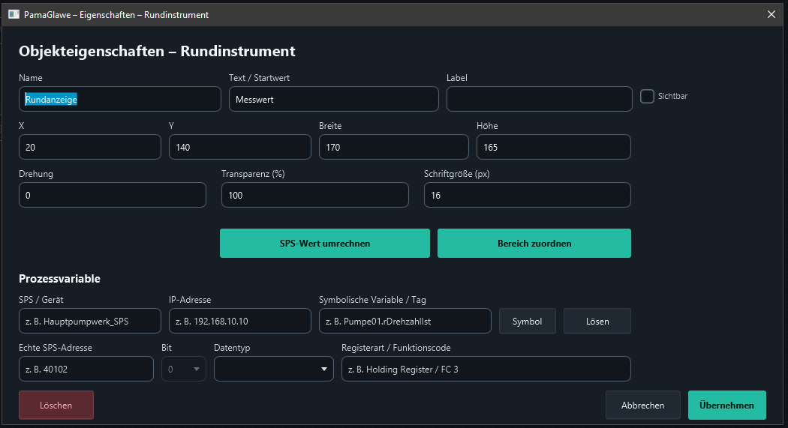Click the empty Label input field
The width and height of the screenshot is (788, 428).
pos(540,100)
